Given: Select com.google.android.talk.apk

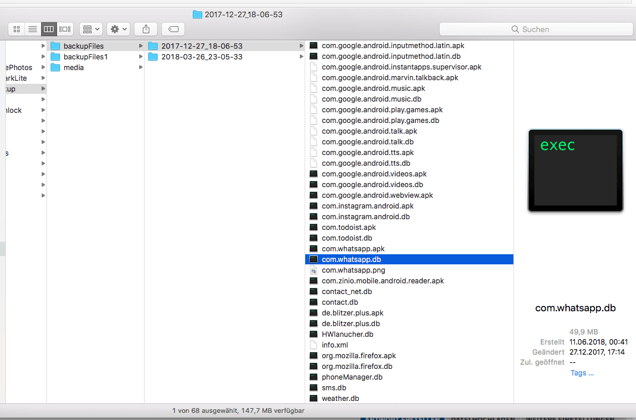Looking at the screenshot, I should [409, 131].
